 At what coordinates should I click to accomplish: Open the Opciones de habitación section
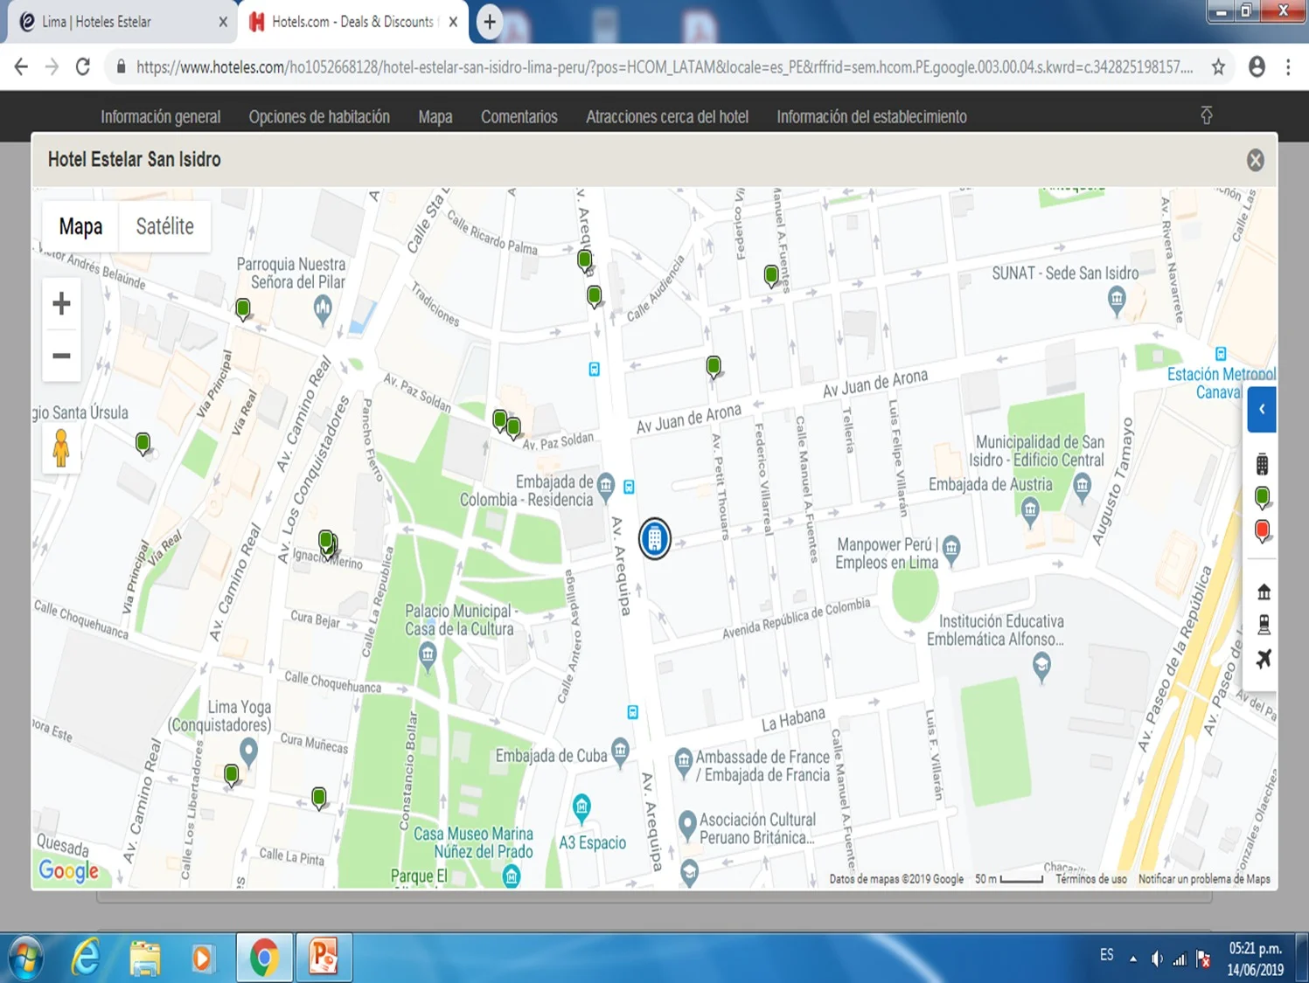[319, 117]
